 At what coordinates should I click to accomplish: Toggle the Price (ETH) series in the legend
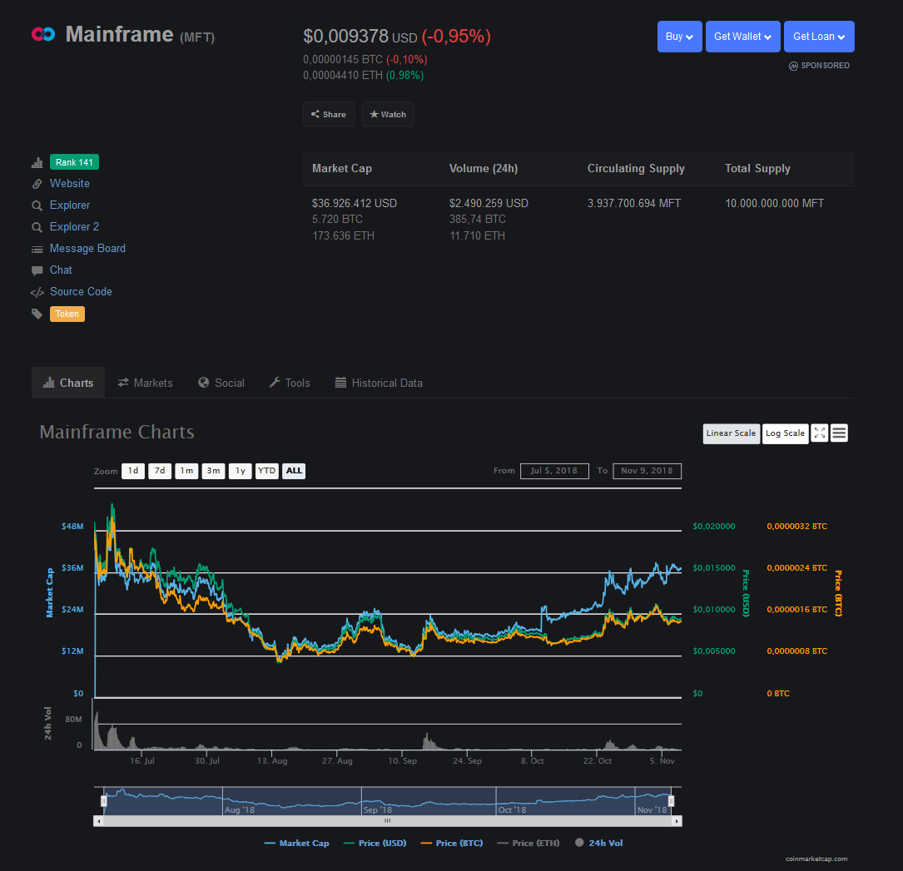[x=528, y=843]
